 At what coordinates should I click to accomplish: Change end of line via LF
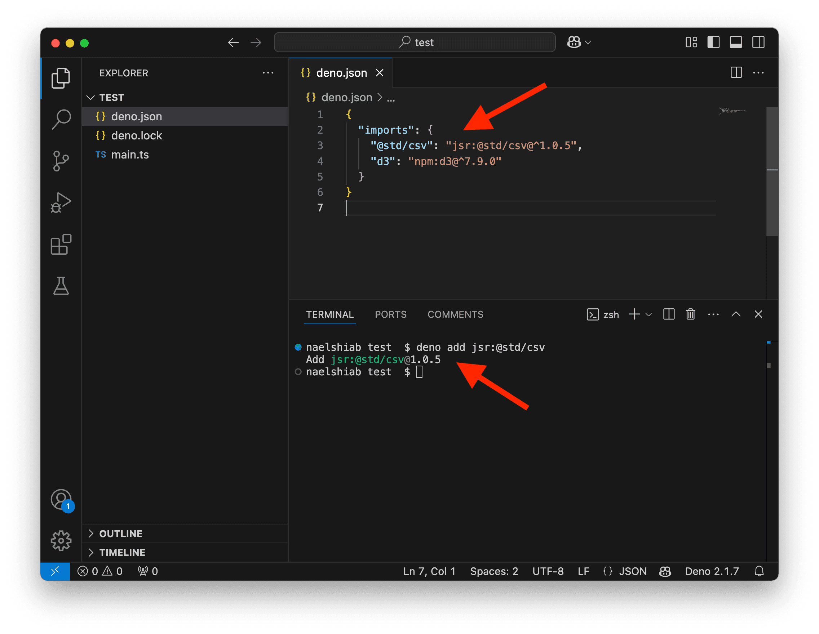(583, 571)
